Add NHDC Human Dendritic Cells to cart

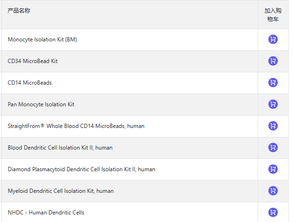[x=273, y=213]
